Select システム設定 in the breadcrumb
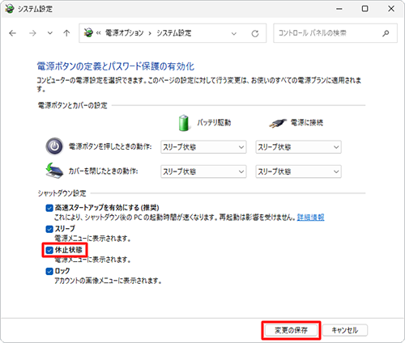The height and width of the screenshot is (343, 405). [174, 33]
